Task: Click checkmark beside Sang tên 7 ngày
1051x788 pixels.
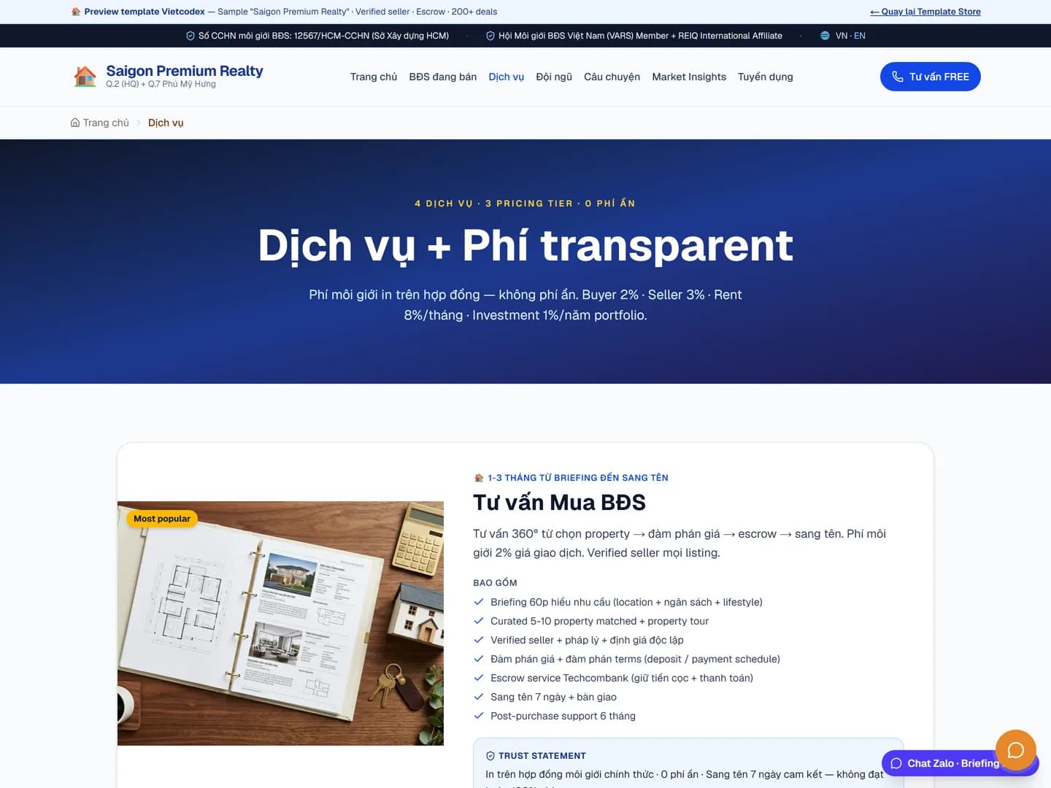Action: (479, 697)
